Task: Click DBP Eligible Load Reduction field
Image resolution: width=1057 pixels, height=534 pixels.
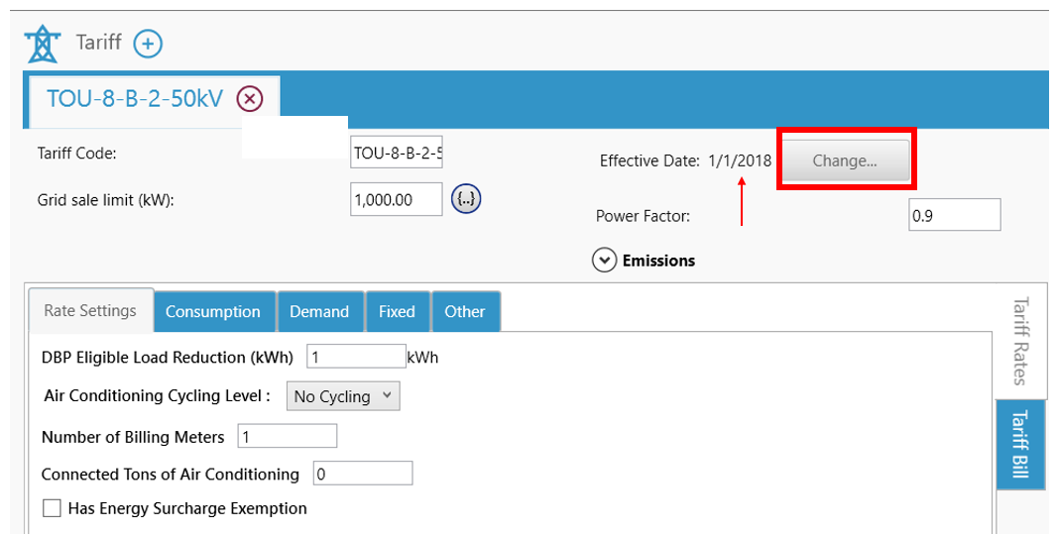Action: [356, 357]
